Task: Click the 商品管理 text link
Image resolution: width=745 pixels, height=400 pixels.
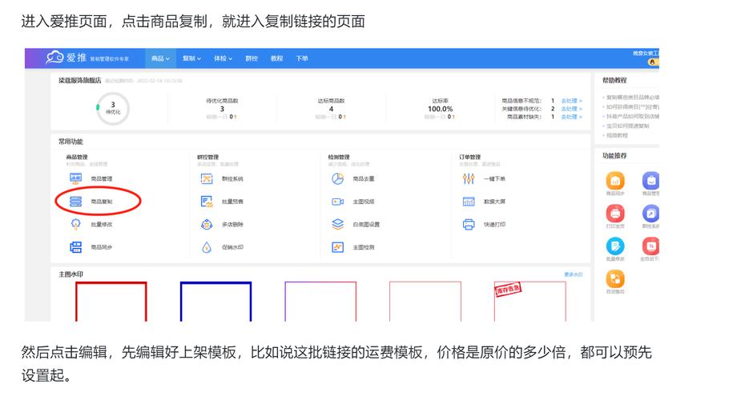Action: tap(102, 179)
